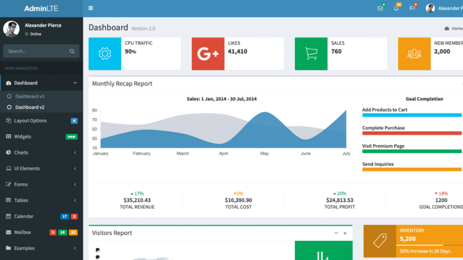Open the Calendar menu item

click(41, 216)
